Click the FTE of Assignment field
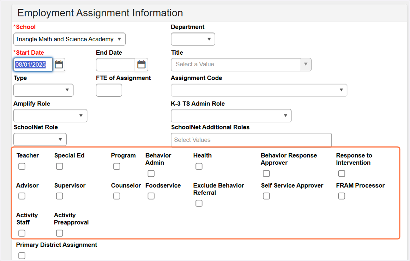410x261 pixels. pos(109,90)
